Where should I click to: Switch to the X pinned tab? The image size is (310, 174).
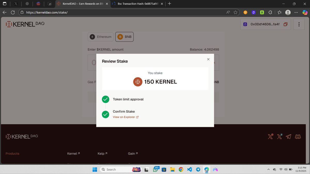click(16, 4)
